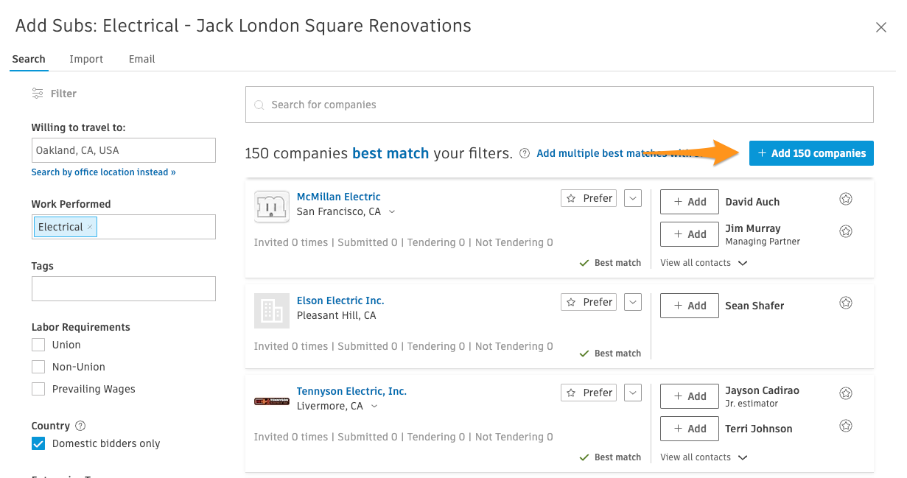Click the Add 150 companies button

click(x=811, y=153)
